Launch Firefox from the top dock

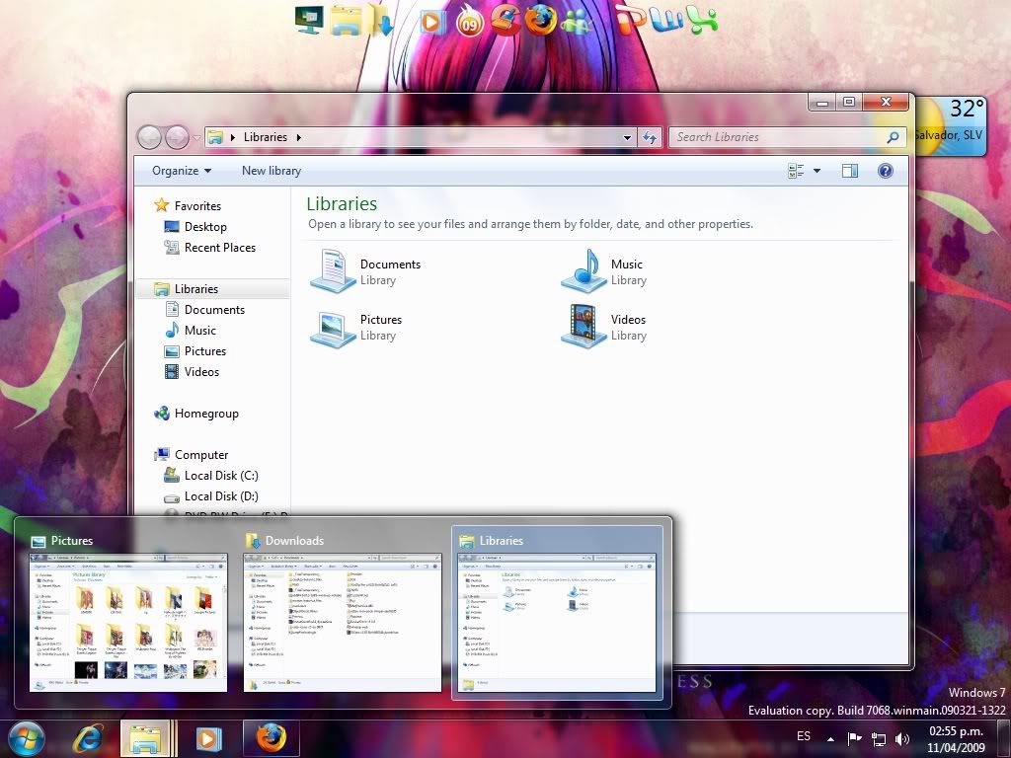pos(540,20)
